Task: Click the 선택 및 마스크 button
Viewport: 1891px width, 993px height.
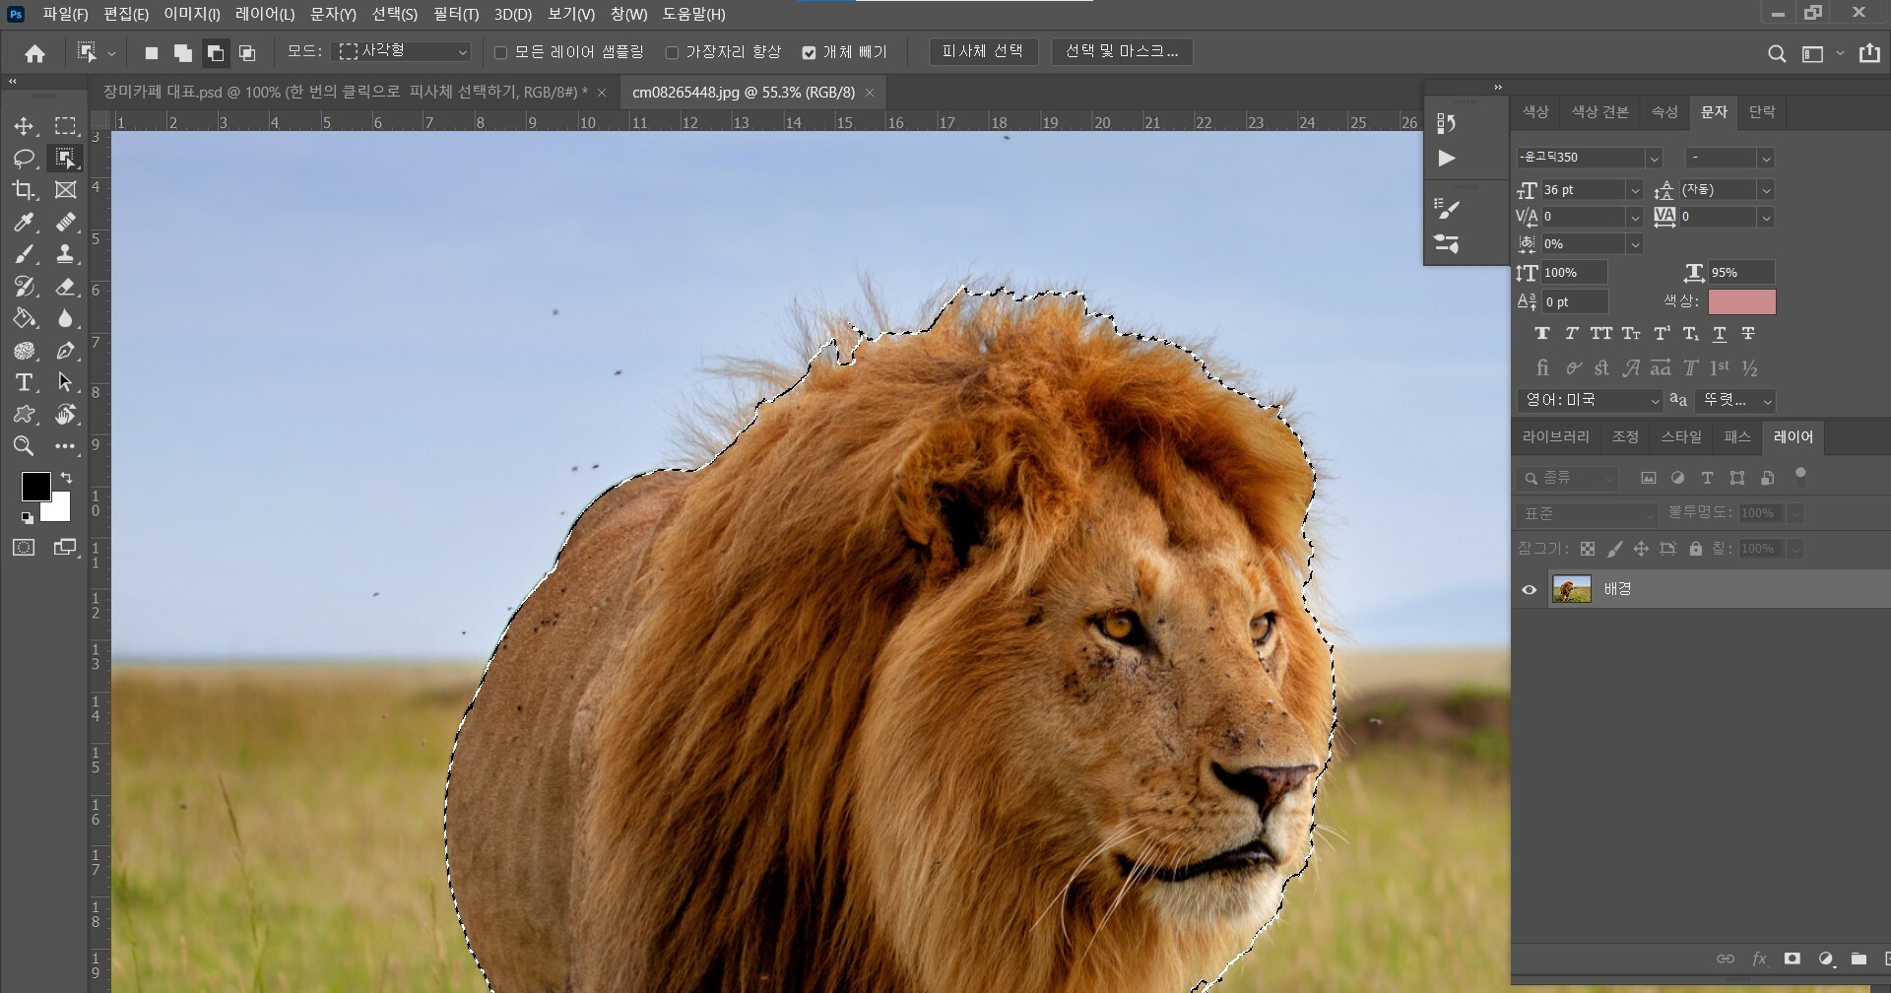Action: point(1121,51)
